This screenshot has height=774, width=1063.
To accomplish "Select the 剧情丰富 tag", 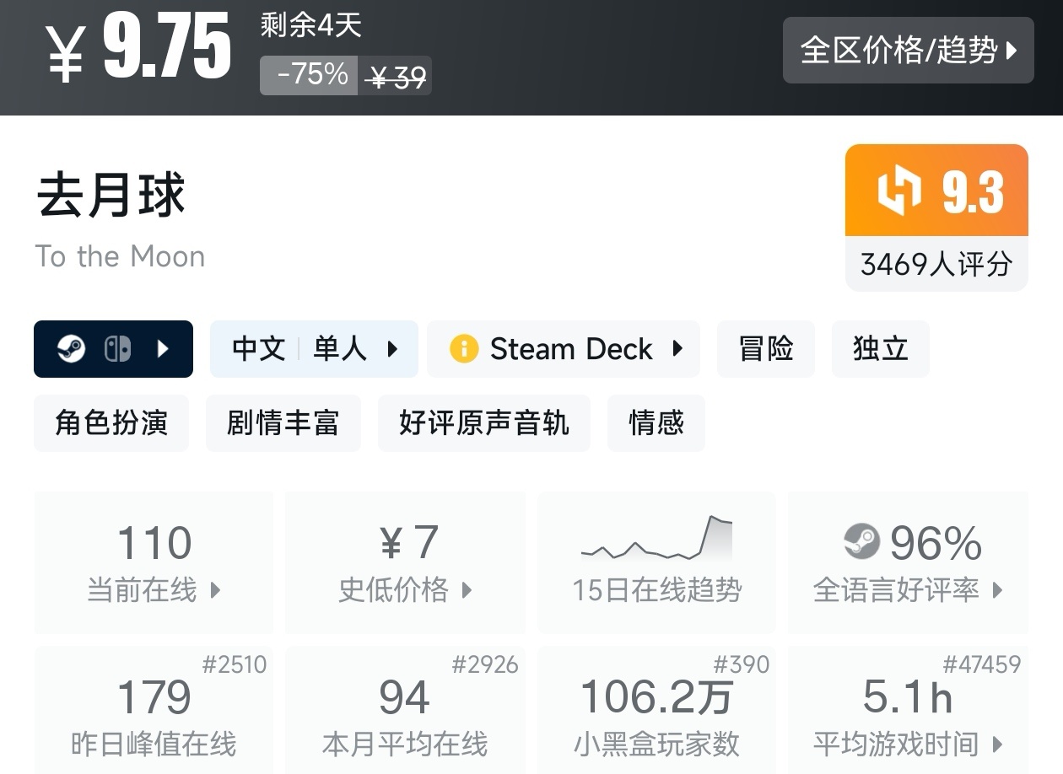I will (283, 422).
